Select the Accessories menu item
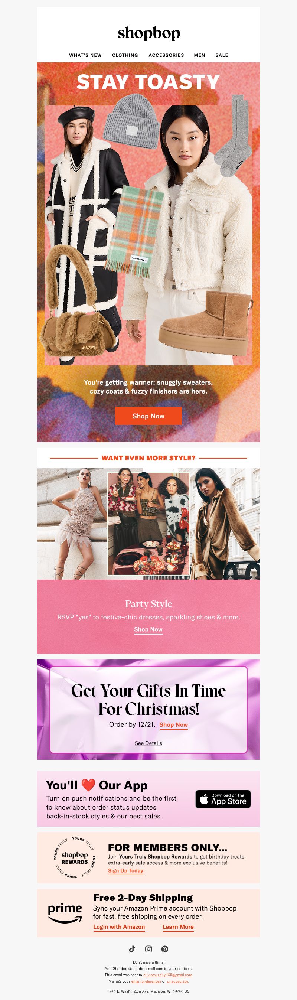 coord(166,55)
